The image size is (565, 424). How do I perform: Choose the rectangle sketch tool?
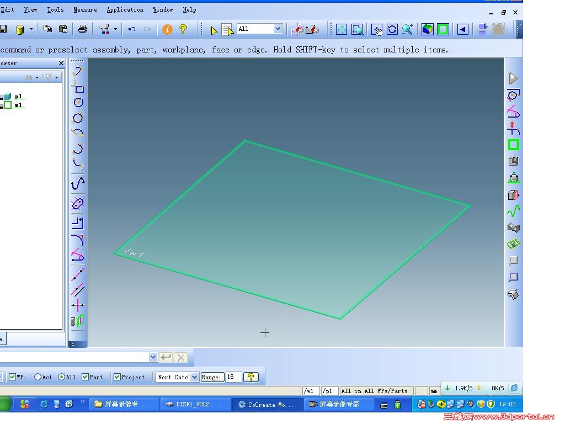coord(77,87)
